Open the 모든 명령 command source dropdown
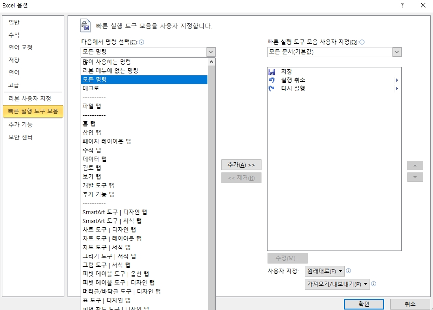The width and height of the screenshot is (433, 310). [x=211, y=52]
